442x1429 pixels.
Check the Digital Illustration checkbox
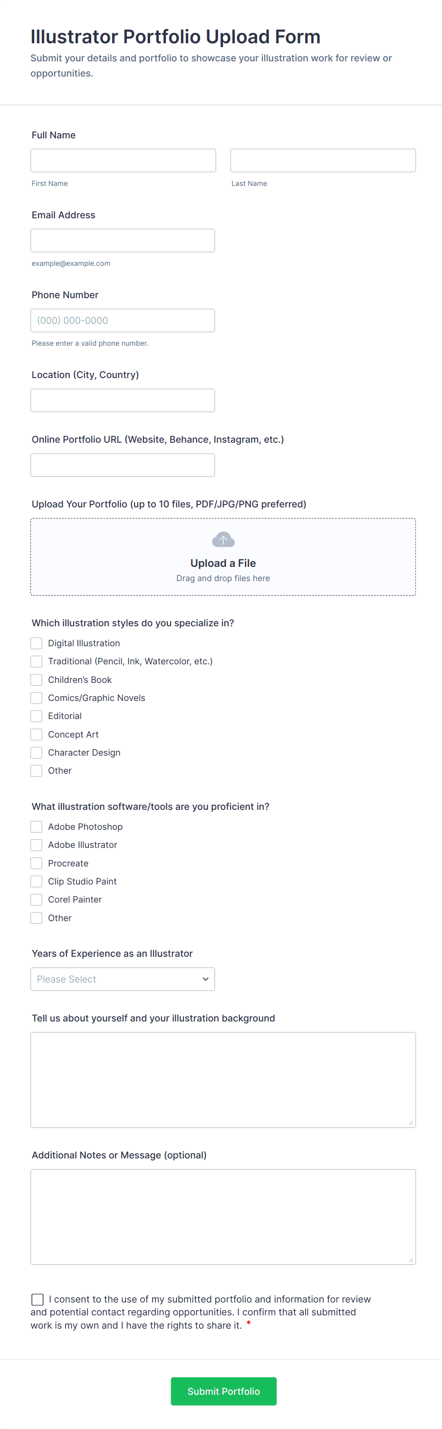point(37,643)
